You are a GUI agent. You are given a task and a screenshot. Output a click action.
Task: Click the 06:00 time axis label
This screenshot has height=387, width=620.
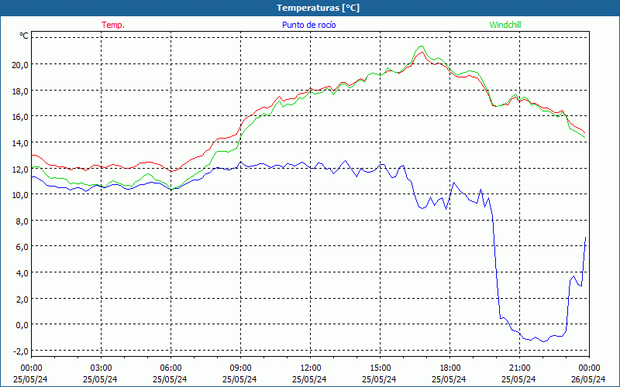click(170, 368)
